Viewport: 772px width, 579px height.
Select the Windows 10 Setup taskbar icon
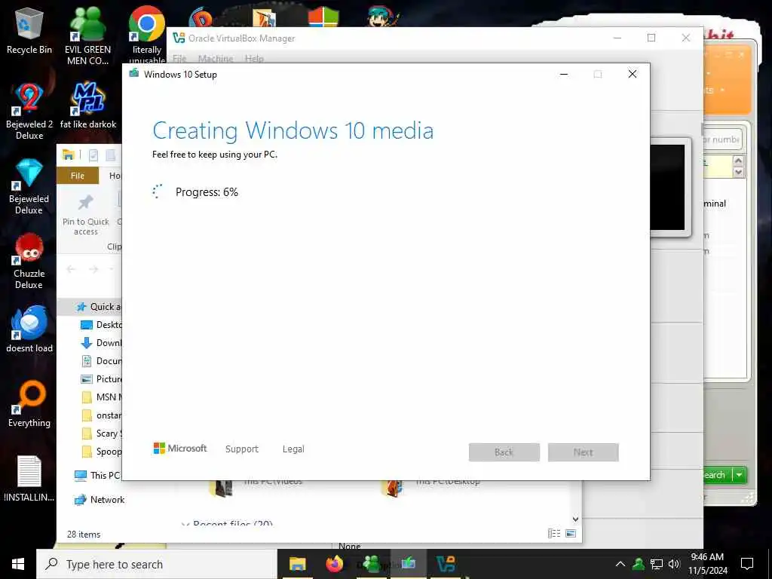coord(408,564)
